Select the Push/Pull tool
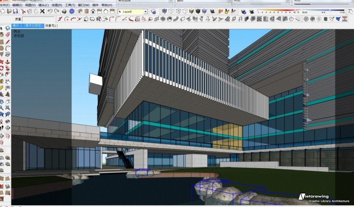Screen dimensions: 354x207 8,62
